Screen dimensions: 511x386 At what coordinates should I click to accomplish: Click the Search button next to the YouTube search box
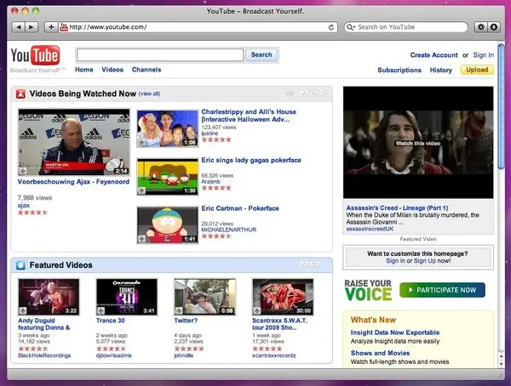(261, 54)
